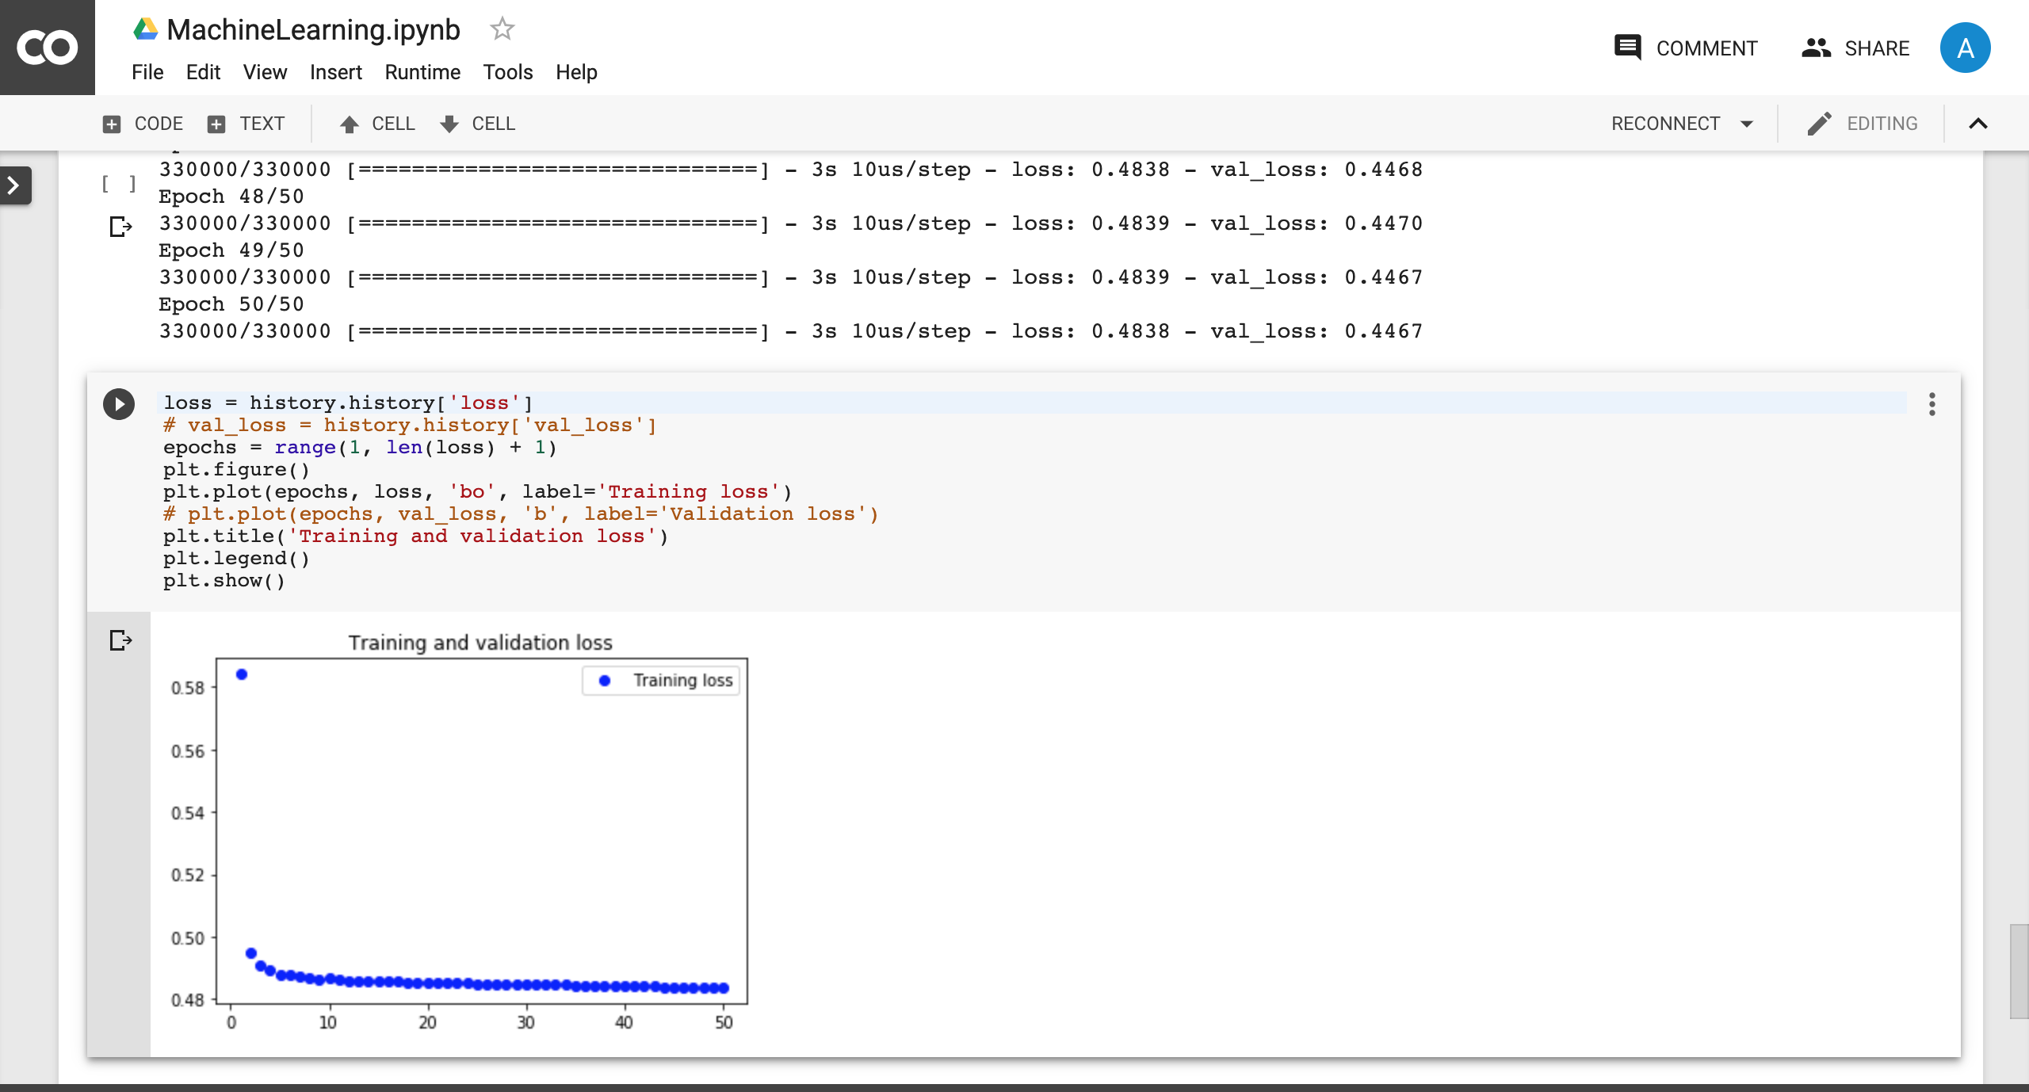Run the loss plotting code cell
Viewport: 2029px width, 1092px height.
119,404
